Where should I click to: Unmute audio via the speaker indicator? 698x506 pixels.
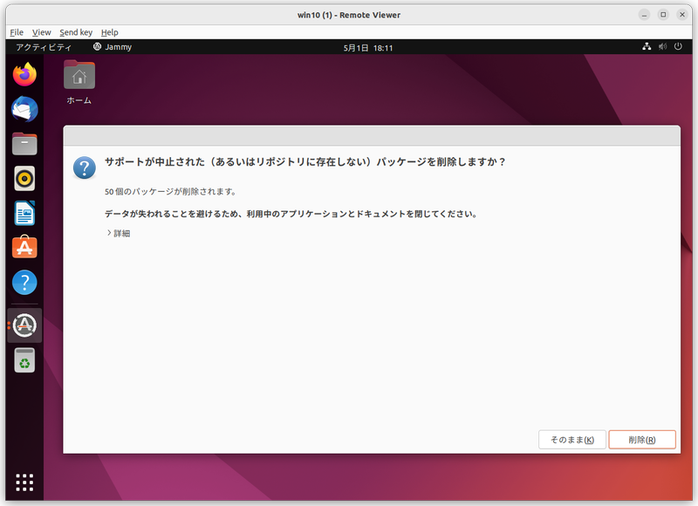[663, 46]
